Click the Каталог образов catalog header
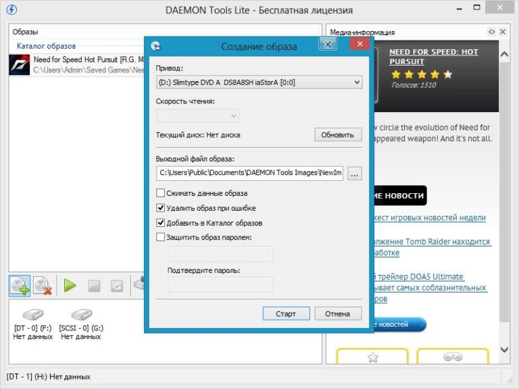The height and width of the screenshot is (389, 519). [x=47, y=46]
